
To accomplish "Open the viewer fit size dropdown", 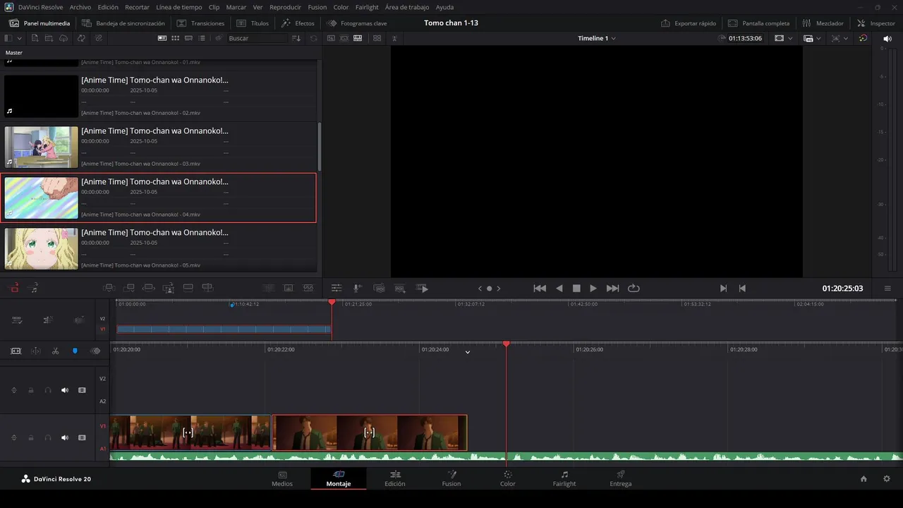I will tap(783, 38).
